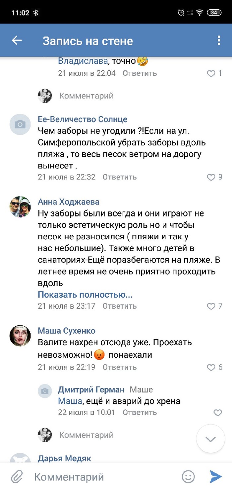
Task: Reply to Анна Ходжаева's comment
Action: coord(119,306)
